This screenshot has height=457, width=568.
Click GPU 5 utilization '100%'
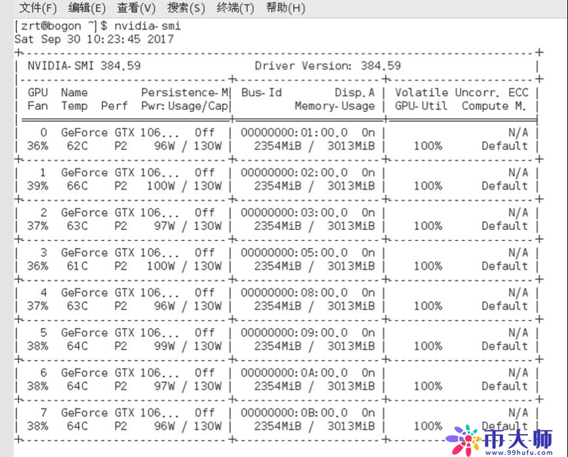[x=428, y=346]
